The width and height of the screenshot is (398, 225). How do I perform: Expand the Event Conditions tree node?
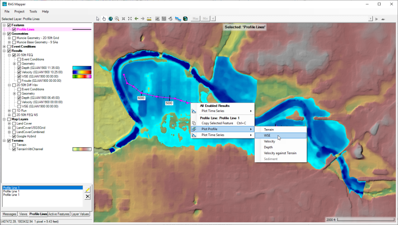(4, 46)
